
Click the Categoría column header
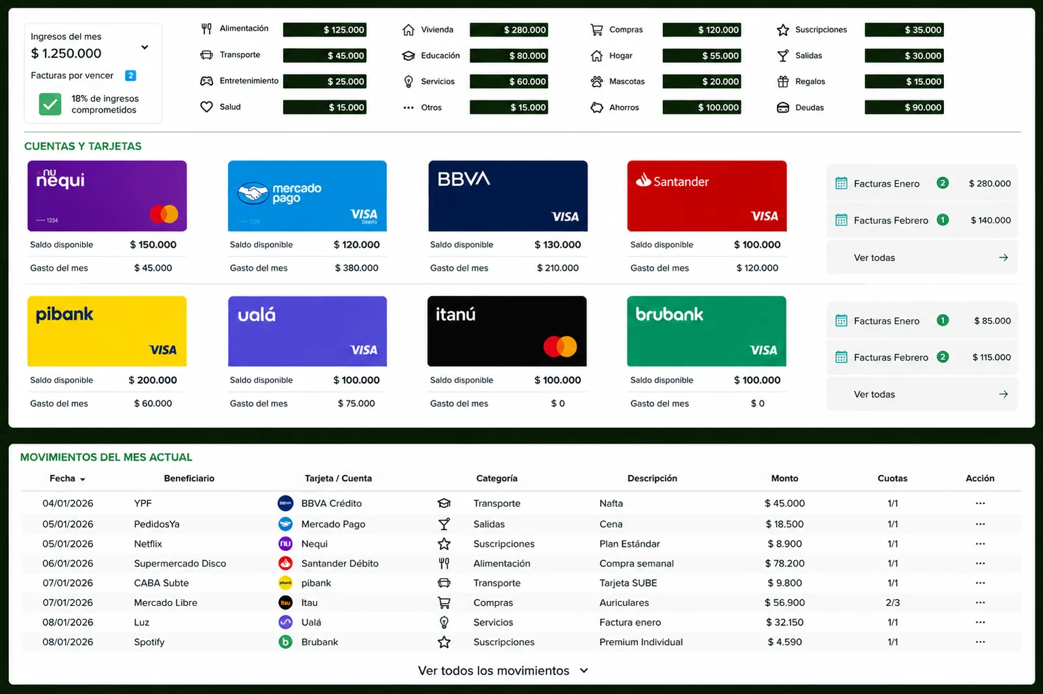497,478
